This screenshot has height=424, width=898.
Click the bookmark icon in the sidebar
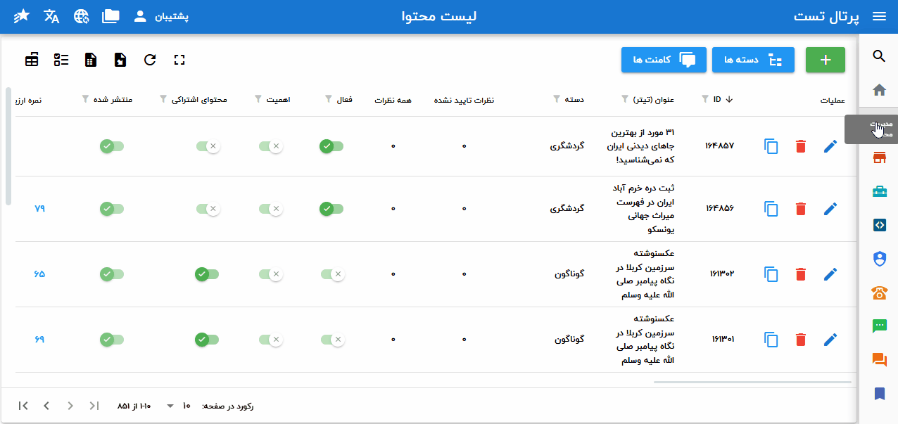click(x=878, y=394)
